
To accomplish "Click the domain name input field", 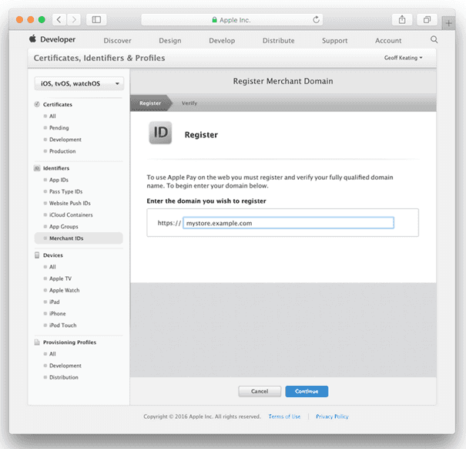I will (288, 223).
